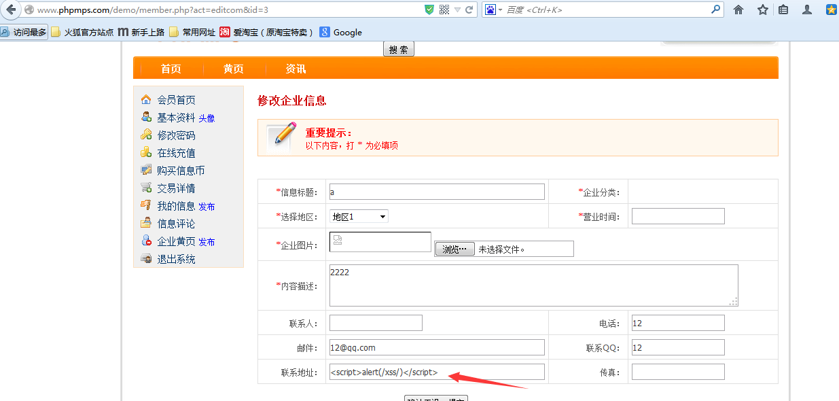Click the search magnifier icon
Image resolution: width=839 pixels, height=401 pixels.
[716, 10]
